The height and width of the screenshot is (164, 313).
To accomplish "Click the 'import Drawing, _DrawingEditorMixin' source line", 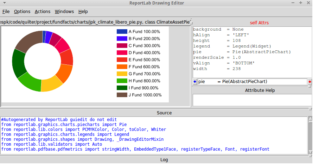I will (82, 139).
